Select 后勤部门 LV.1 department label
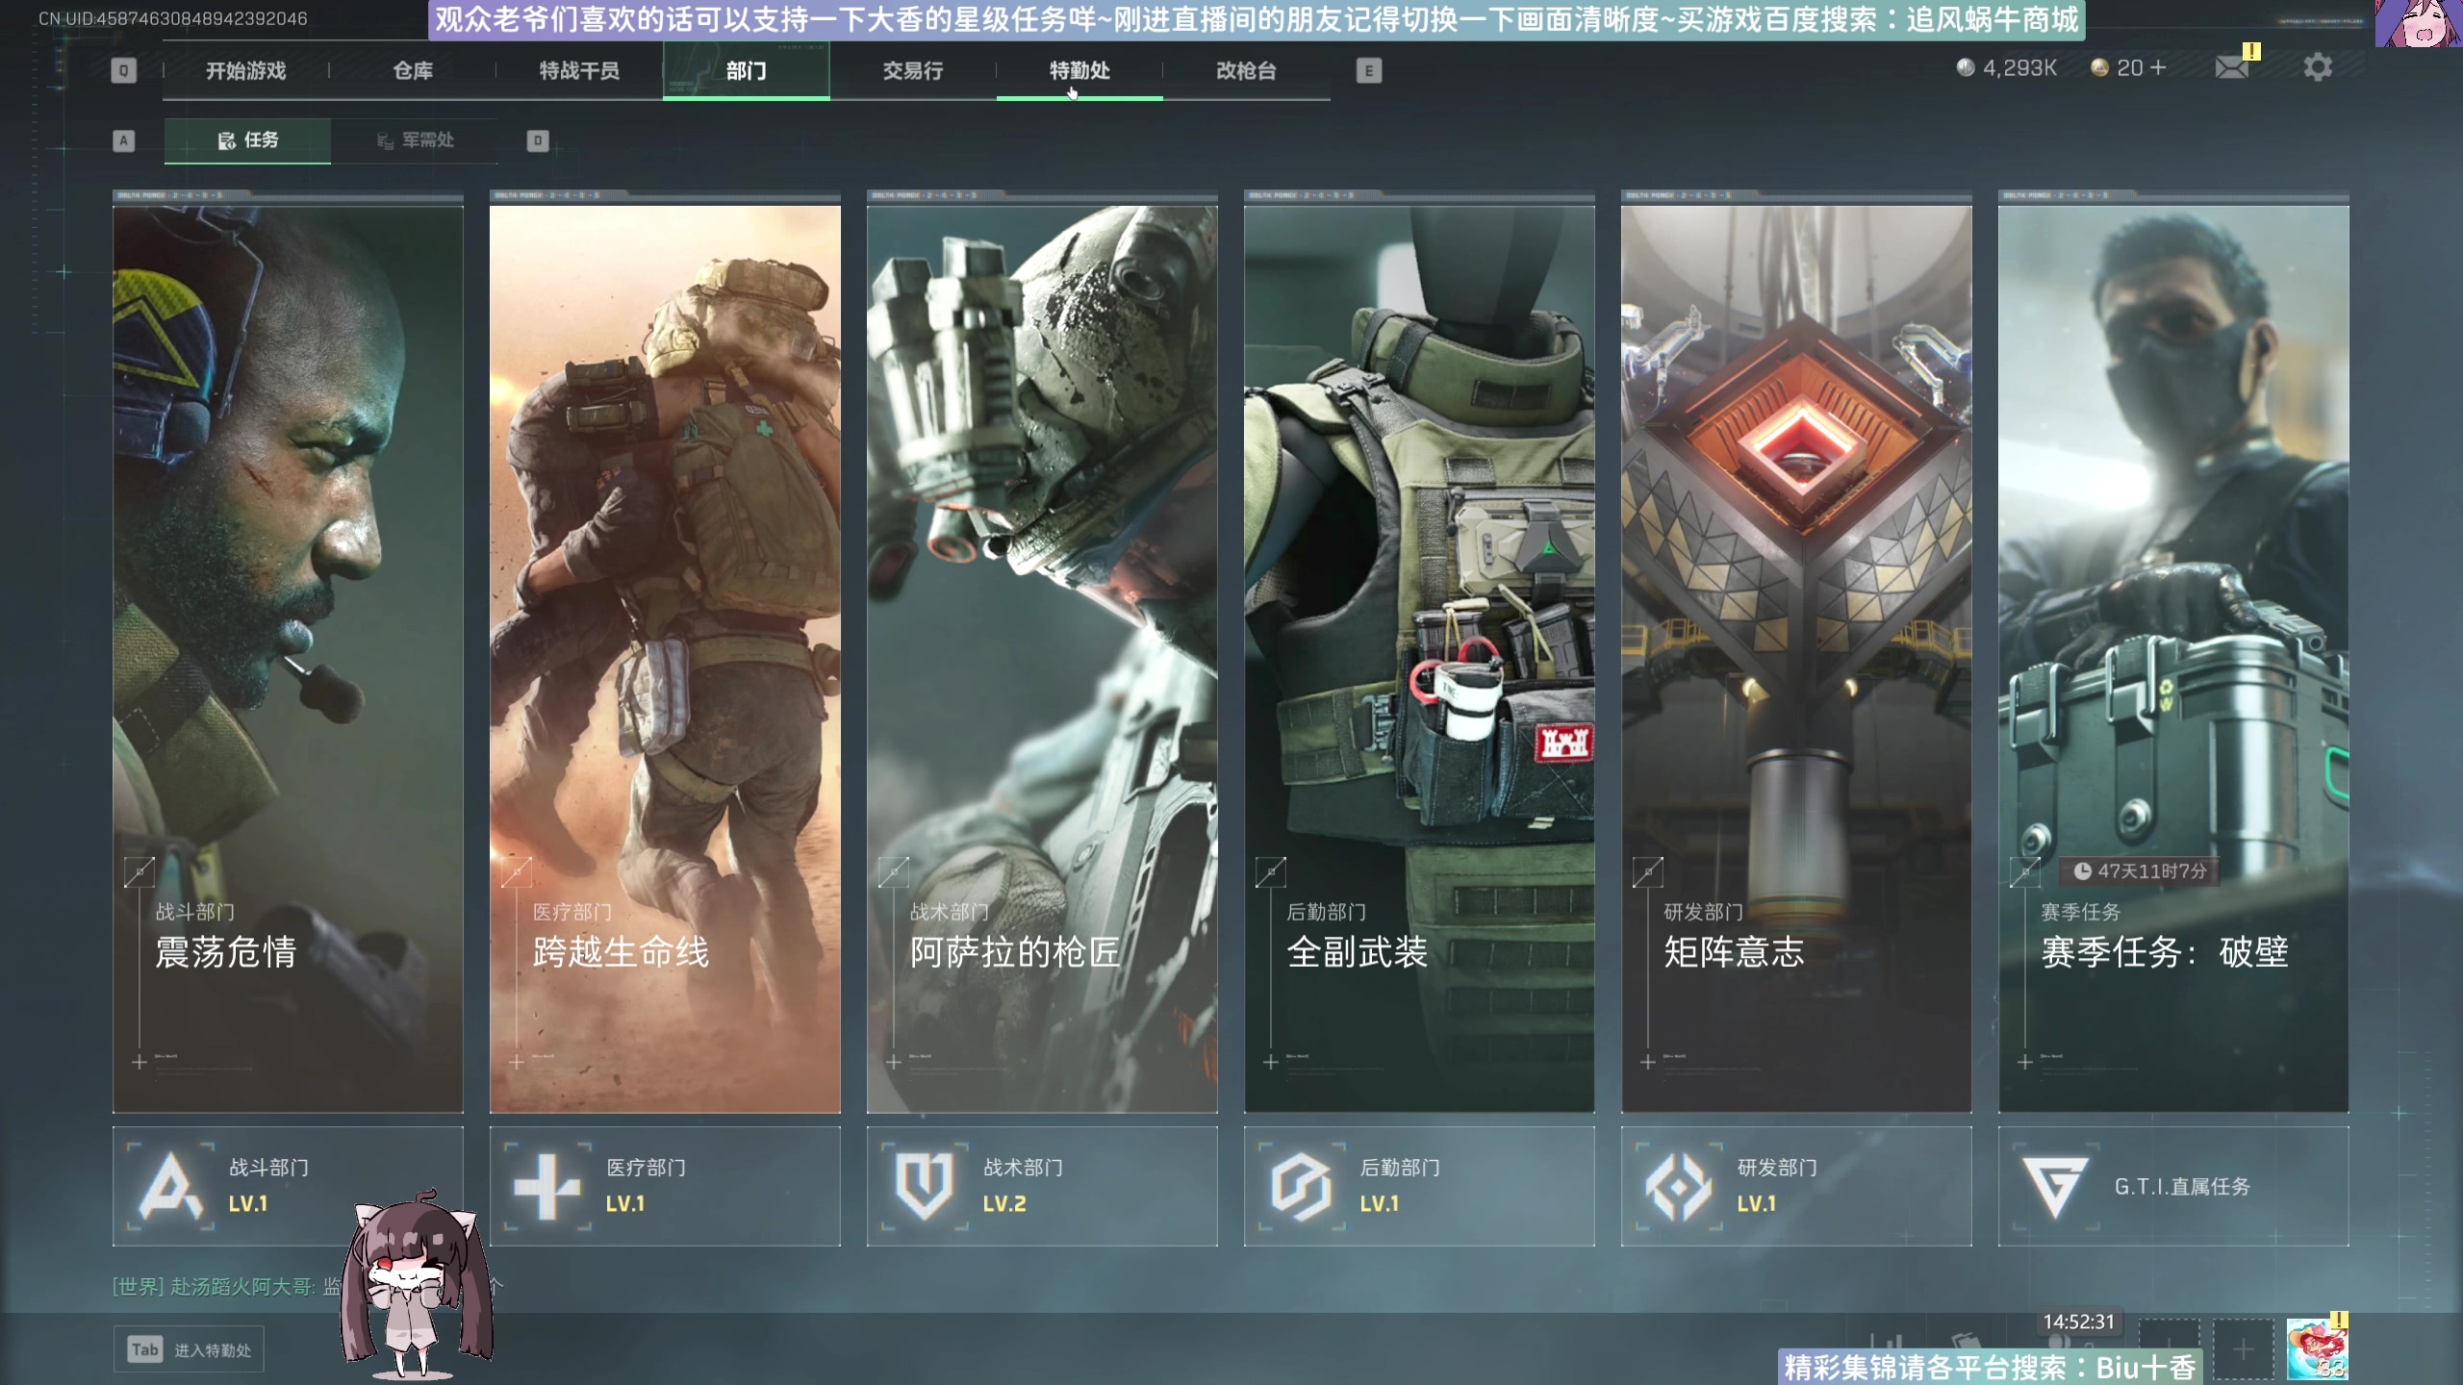Image resolution: width=2463 pixels, height=1385 pixels. click(1400, 1185)
